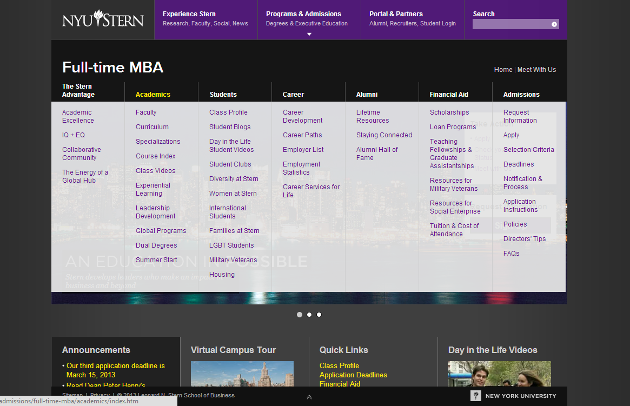Select the third carousel slide dot

click(x=319, y=315)
